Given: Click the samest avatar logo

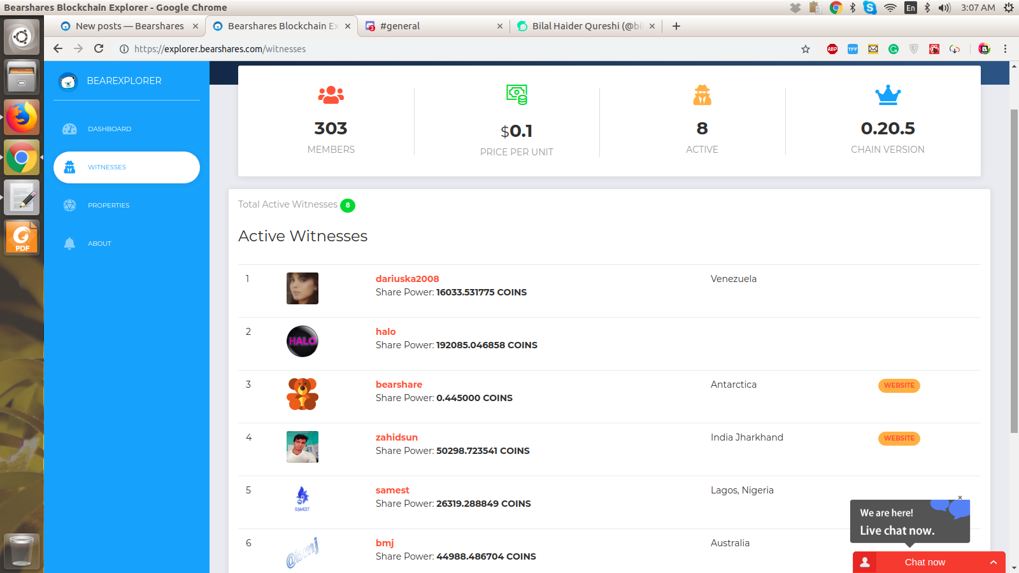Looking at the screenshot, I should pyautogui.click(x=303, y=500).
